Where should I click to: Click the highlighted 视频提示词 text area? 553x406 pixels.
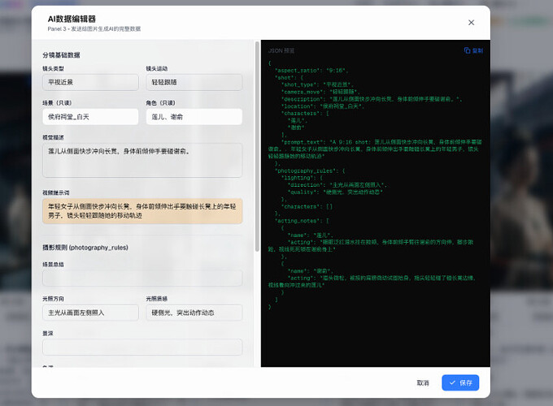point(142,211)
